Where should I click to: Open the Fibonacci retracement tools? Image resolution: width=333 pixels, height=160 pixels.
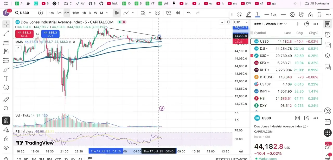(x=6, y=42)
